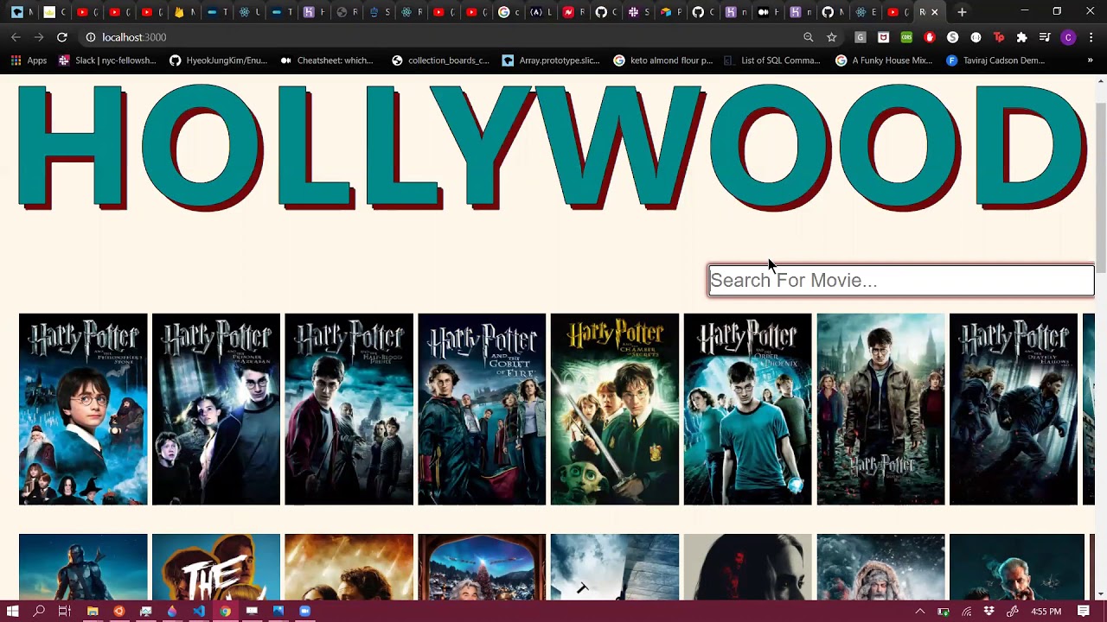
Task: Click the zoom magnifier icon in address bar
Action: click(x=809, y=37)
